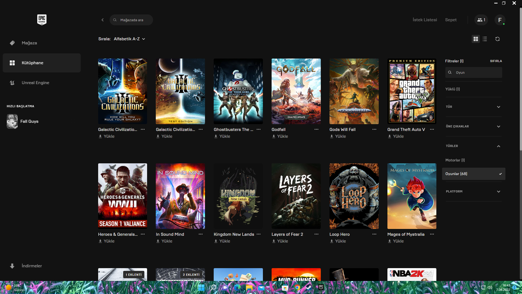Toggle the Oyunlar (68) filter
Screen dimensions: 522x294
473,174
